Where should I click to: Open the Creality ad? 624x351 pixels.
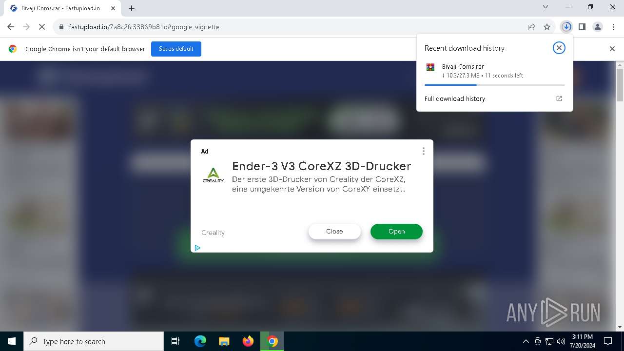tap(396, 232)
